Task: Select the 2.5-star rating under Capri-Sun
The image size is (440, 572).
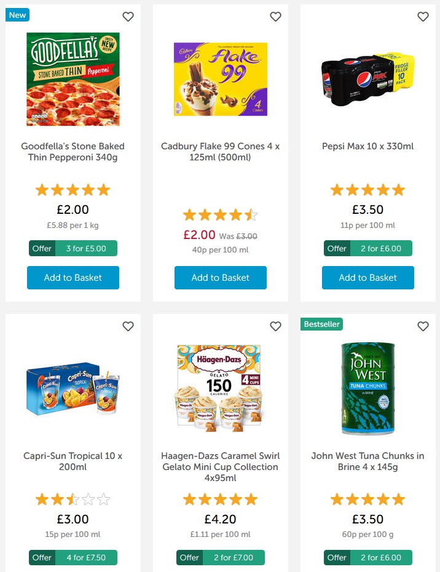Action: (x=73, y=499)
